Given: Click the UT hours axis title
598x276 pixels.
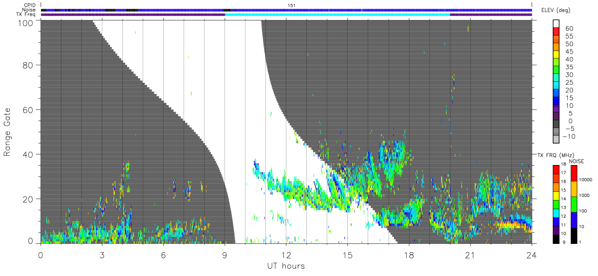Looking at the screenshot, I should (285, 266).
